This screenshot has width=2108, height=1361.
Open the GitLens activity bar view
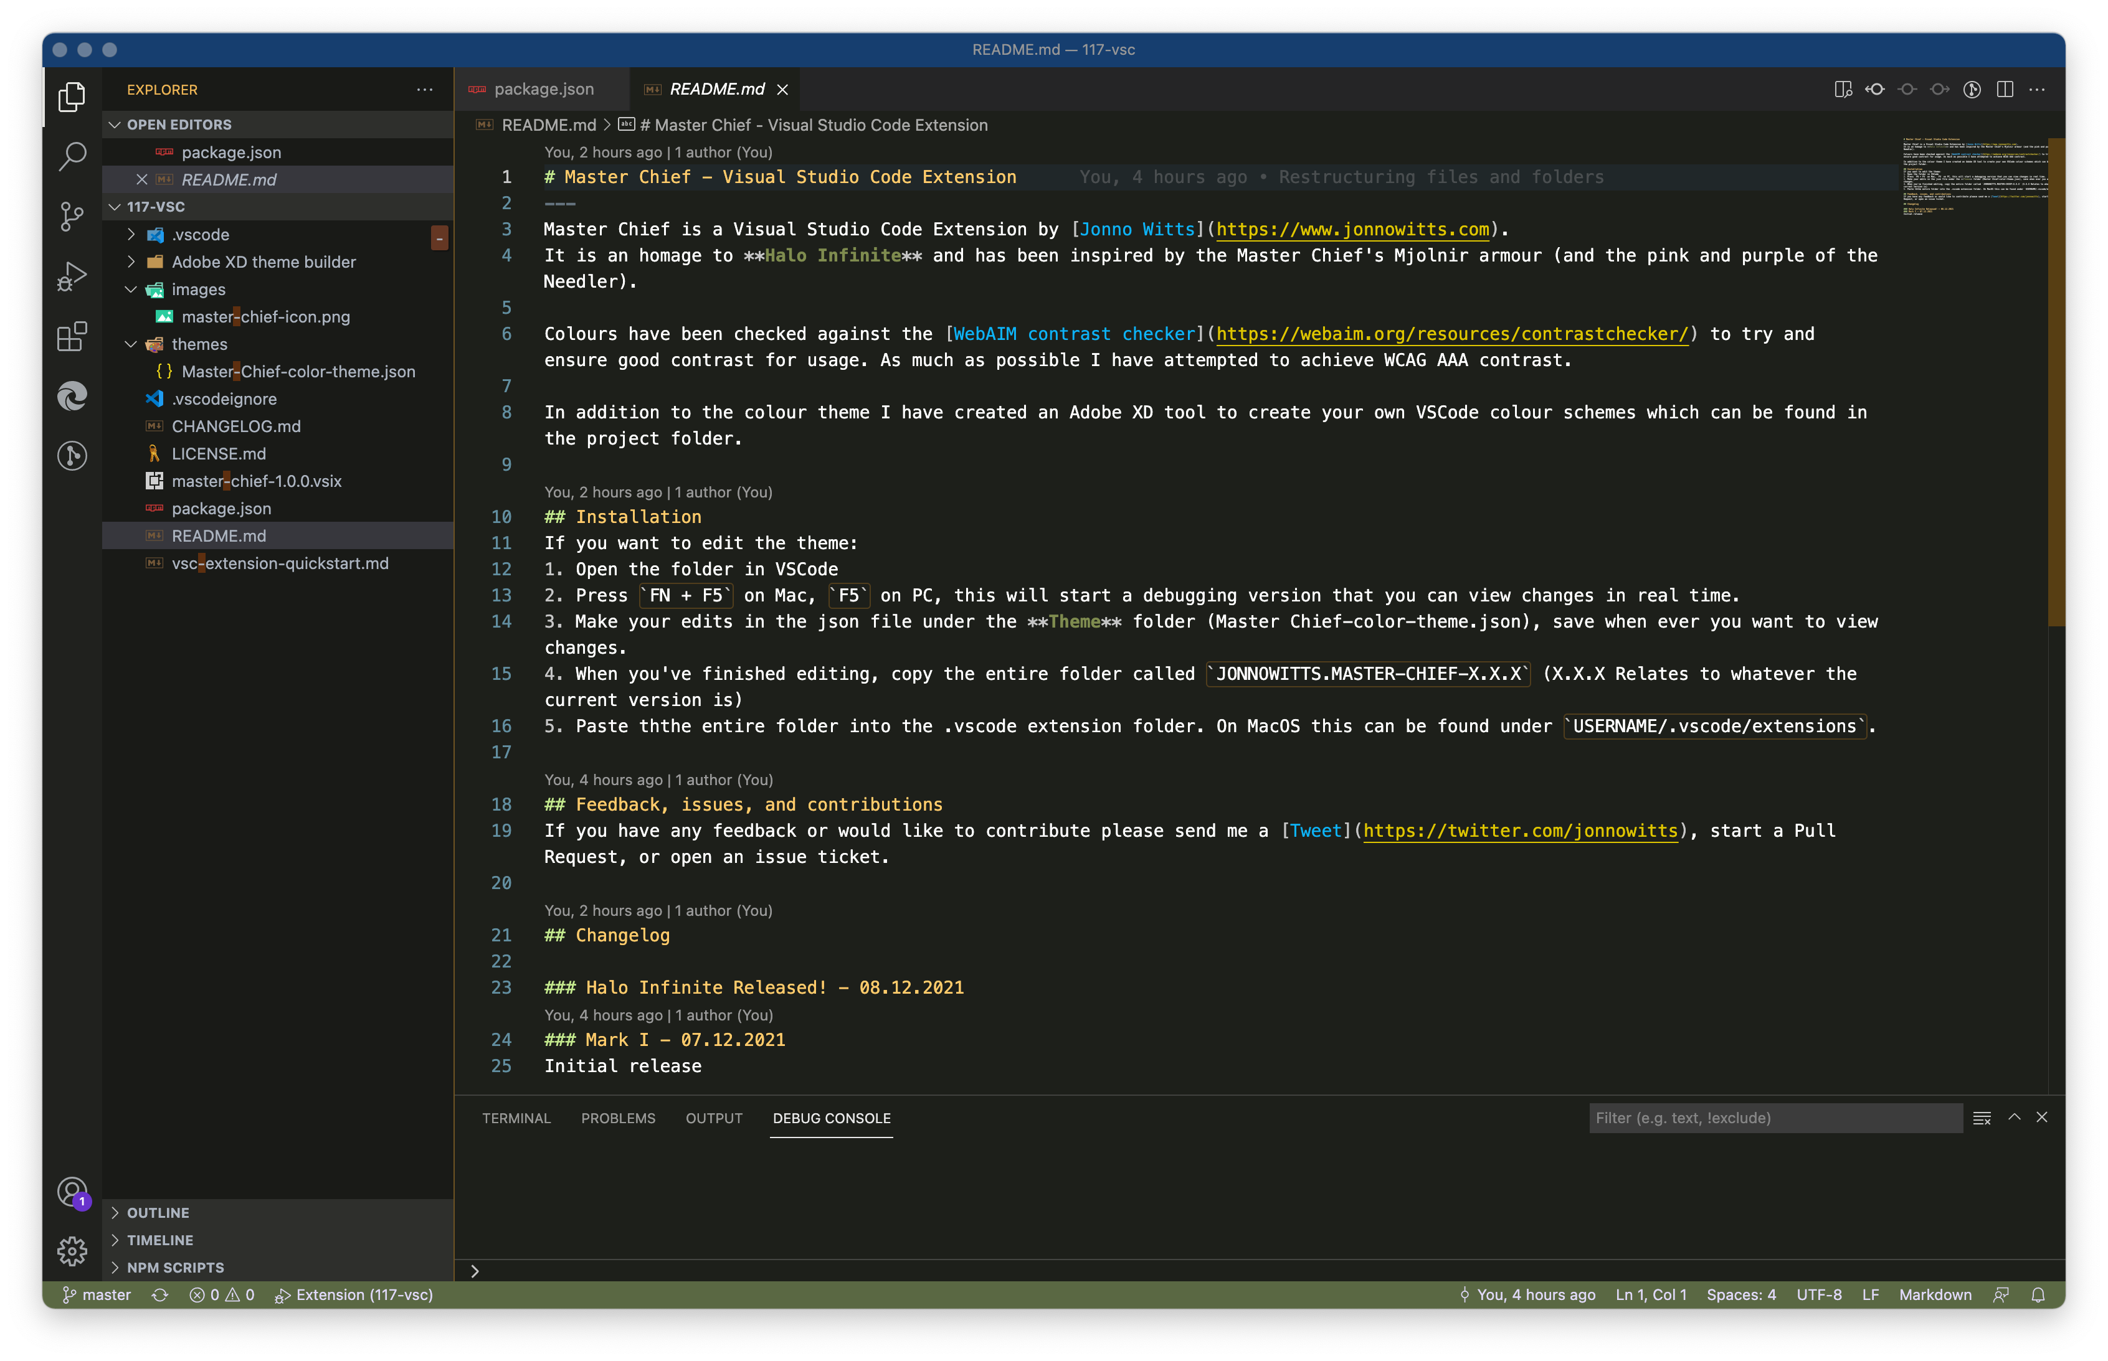point(72,456)
